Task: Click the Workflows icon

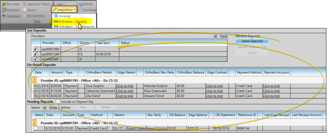Action: pyautogui.click(x=4, y=10)
